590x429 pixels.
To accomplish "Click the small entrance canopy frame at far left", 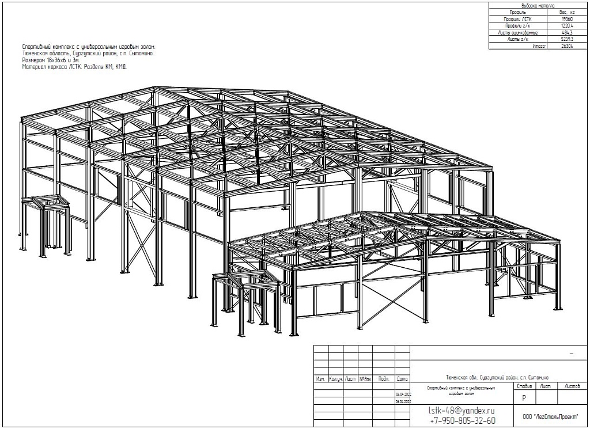I will pyautogui.click(x=46, y=225).
